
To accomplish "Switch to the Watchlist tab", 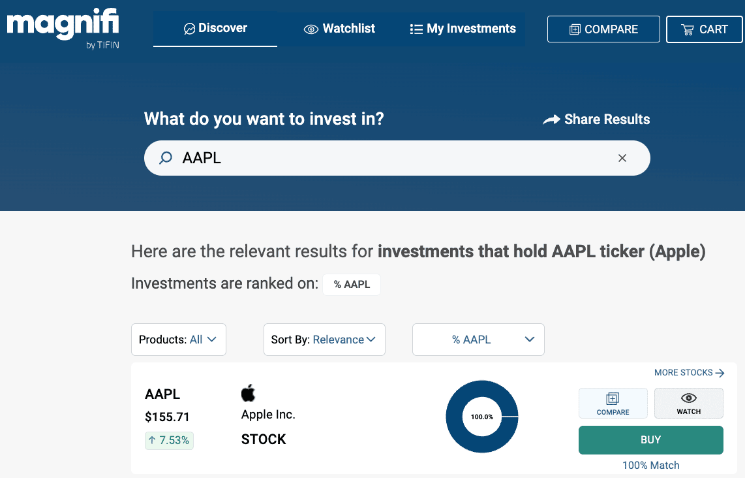I will [x=339, y=29].
